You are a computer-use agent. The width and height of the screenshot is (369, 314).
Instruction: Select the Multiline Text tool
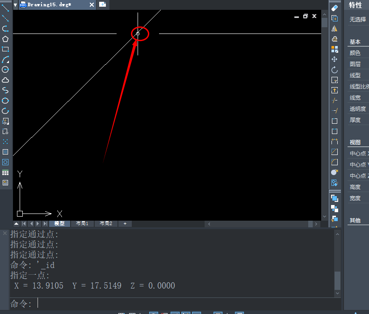[5, 183]
